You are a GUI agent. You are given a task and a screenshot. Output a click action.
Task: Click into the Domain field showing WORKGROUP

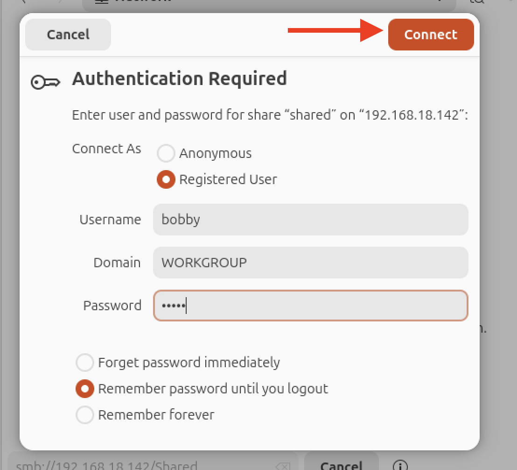pyautogui.click(x=310, y=263)
